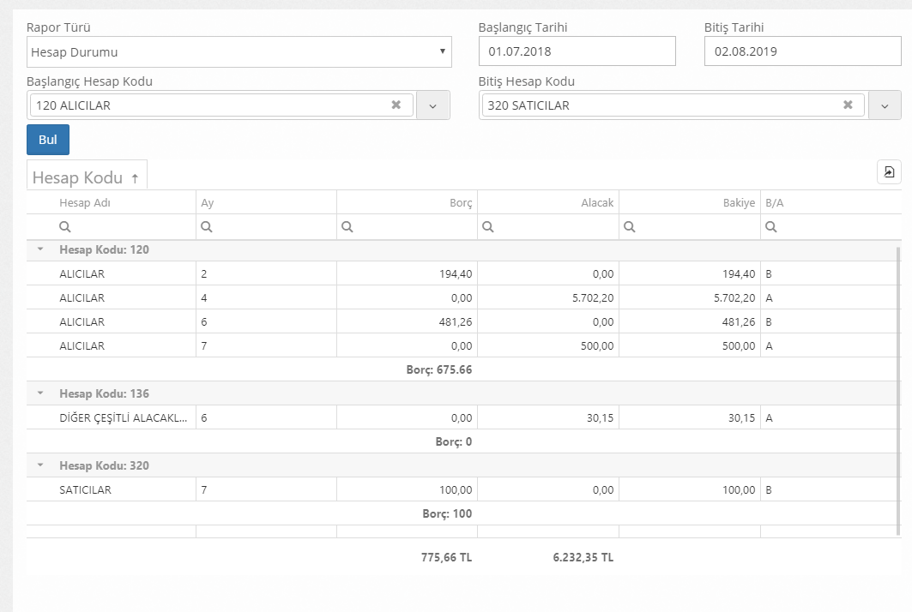
Task: Click the search icon in Borç filter
Action: (347, 227)
